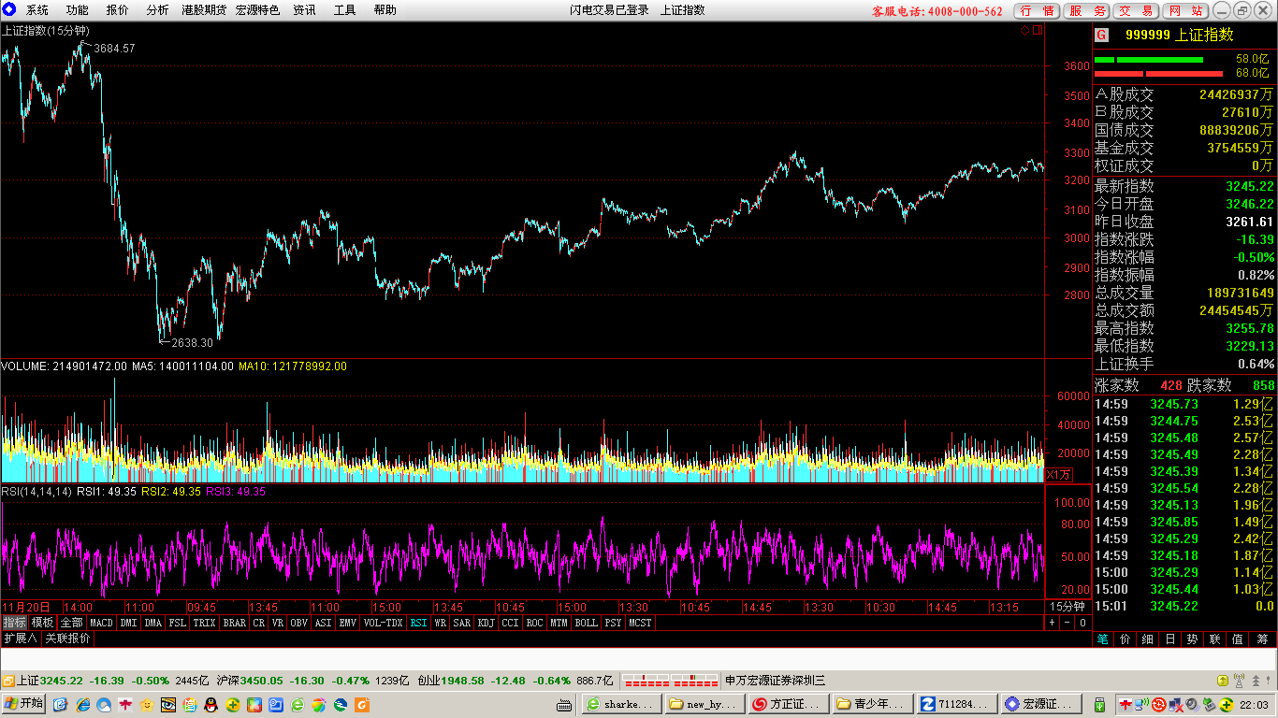The width and height of the screenshot is (1278, 718).
Task: Click the red split-panel icon above chart
Action: click(1037, 30)
